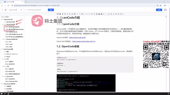
Task: Click the user avatar at top right
Action: (165, 10)
